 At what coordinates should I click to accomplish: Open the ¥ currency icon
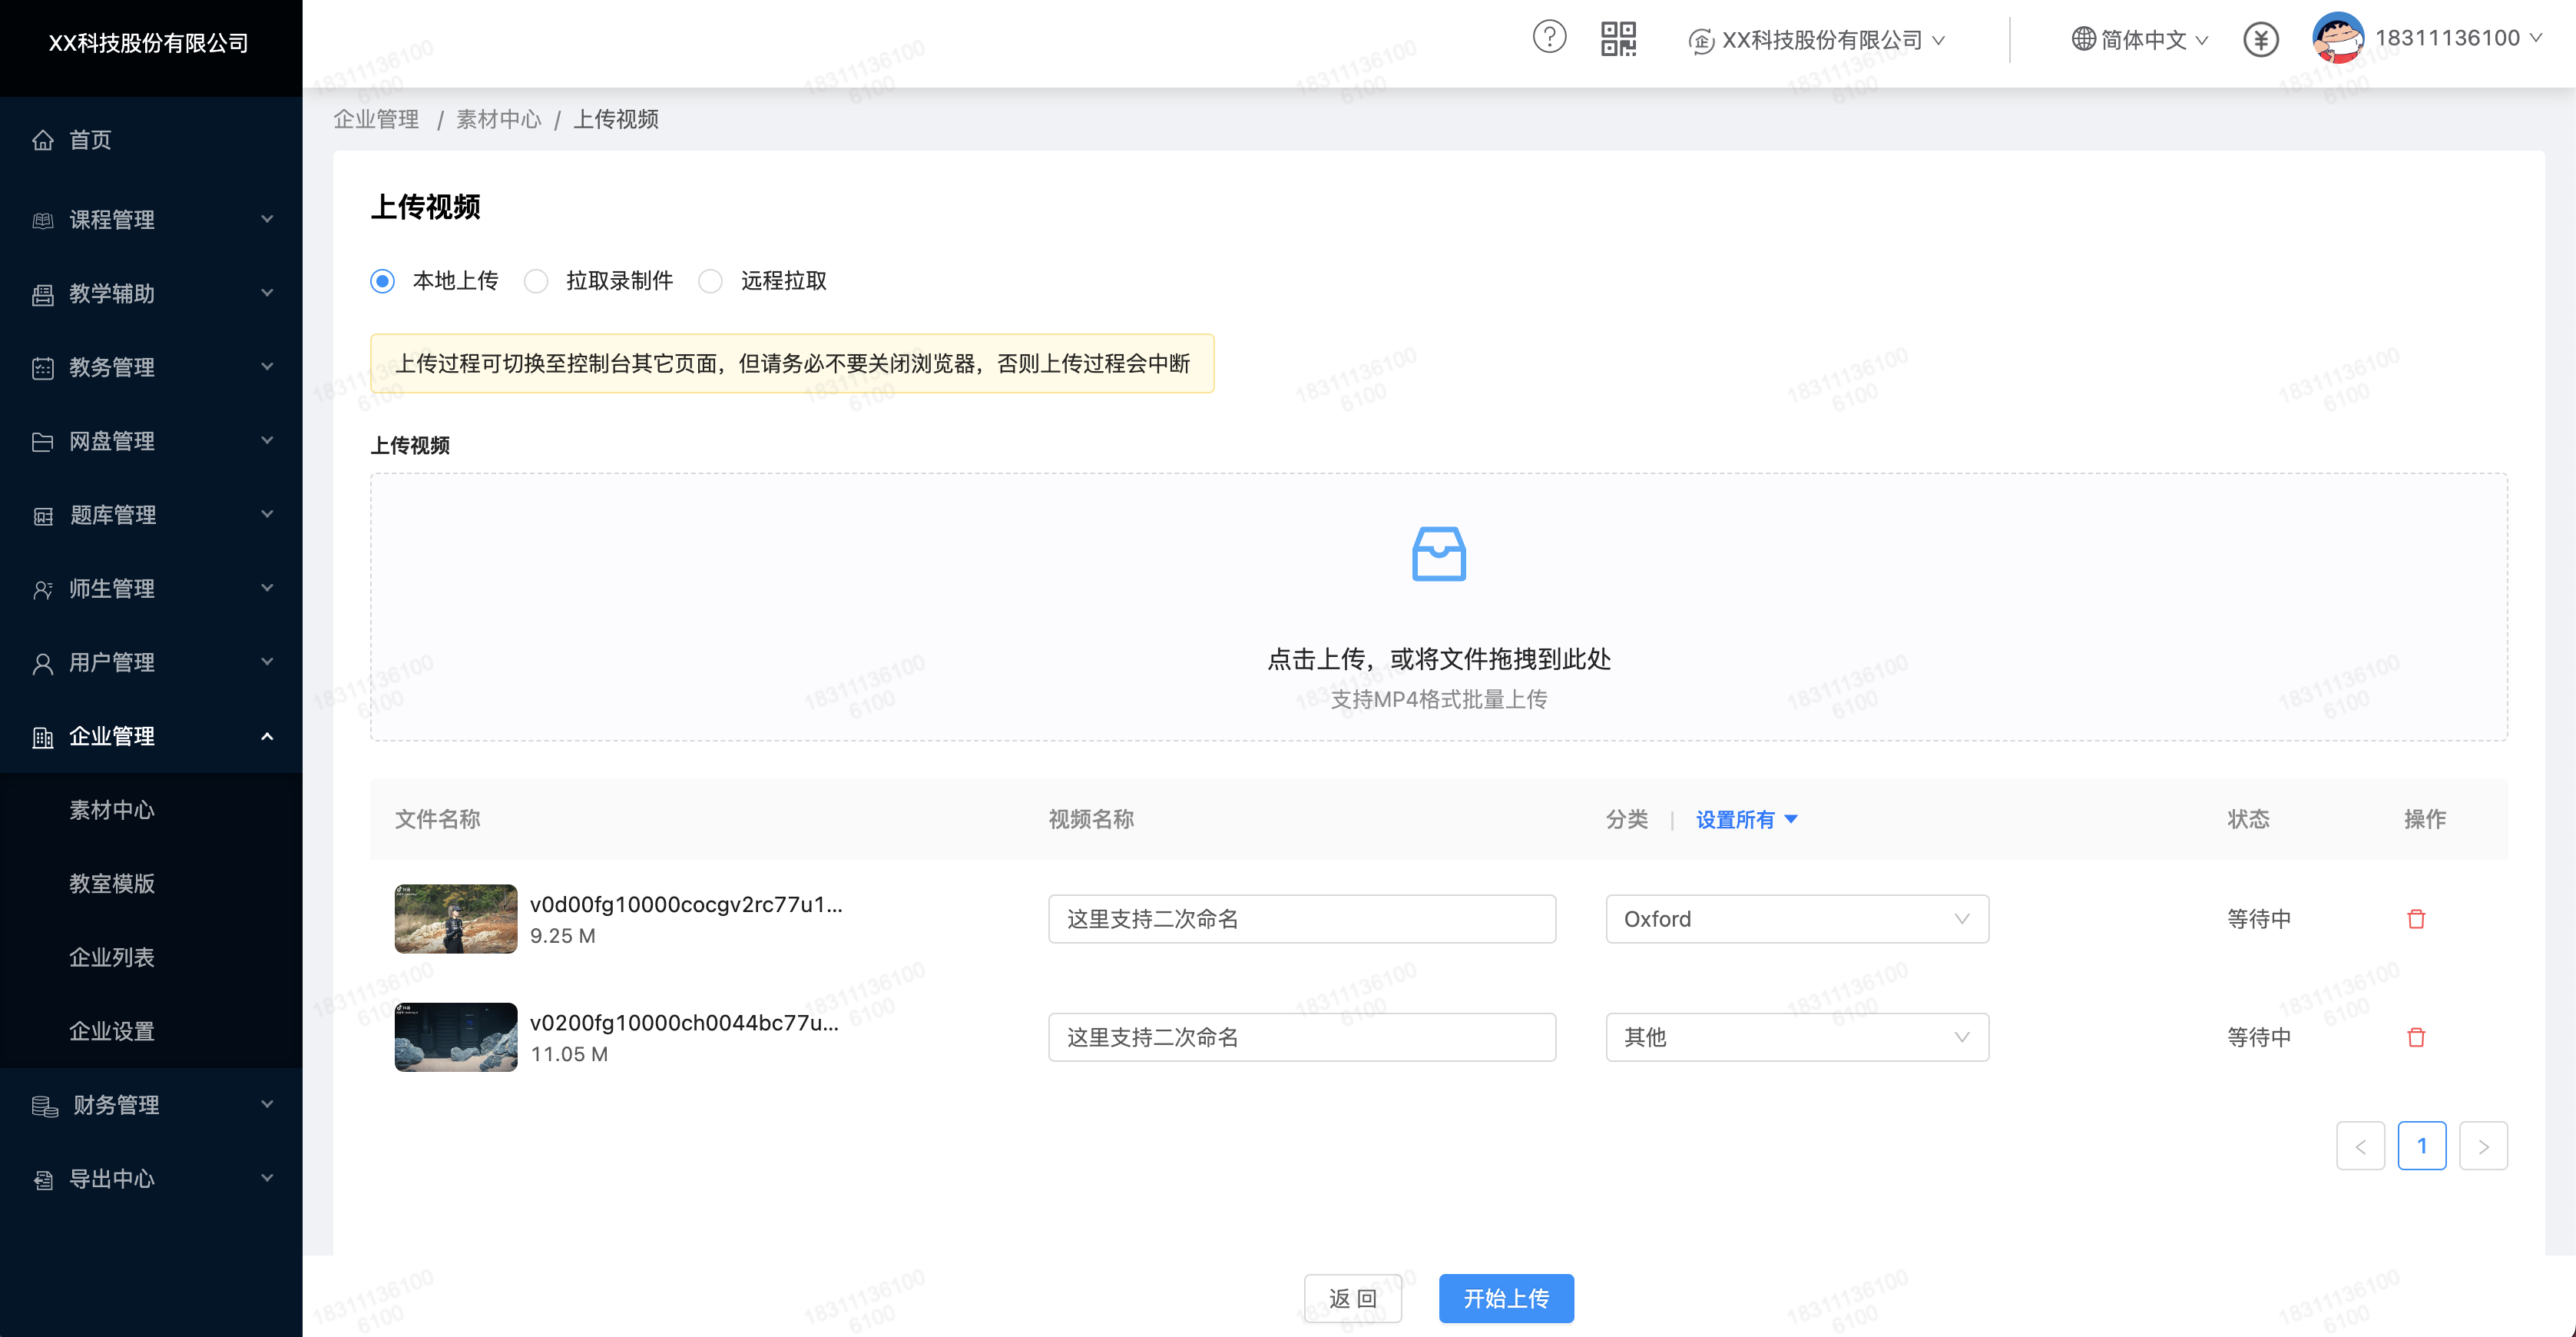2260,39
